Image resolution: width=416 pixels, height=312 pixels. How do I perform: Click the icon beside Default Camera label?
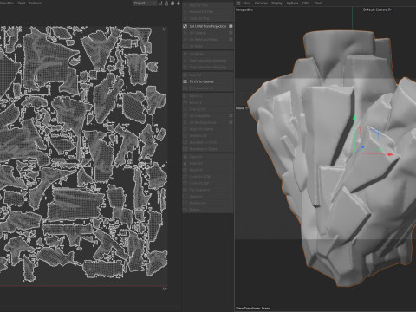tap(390, 10)
